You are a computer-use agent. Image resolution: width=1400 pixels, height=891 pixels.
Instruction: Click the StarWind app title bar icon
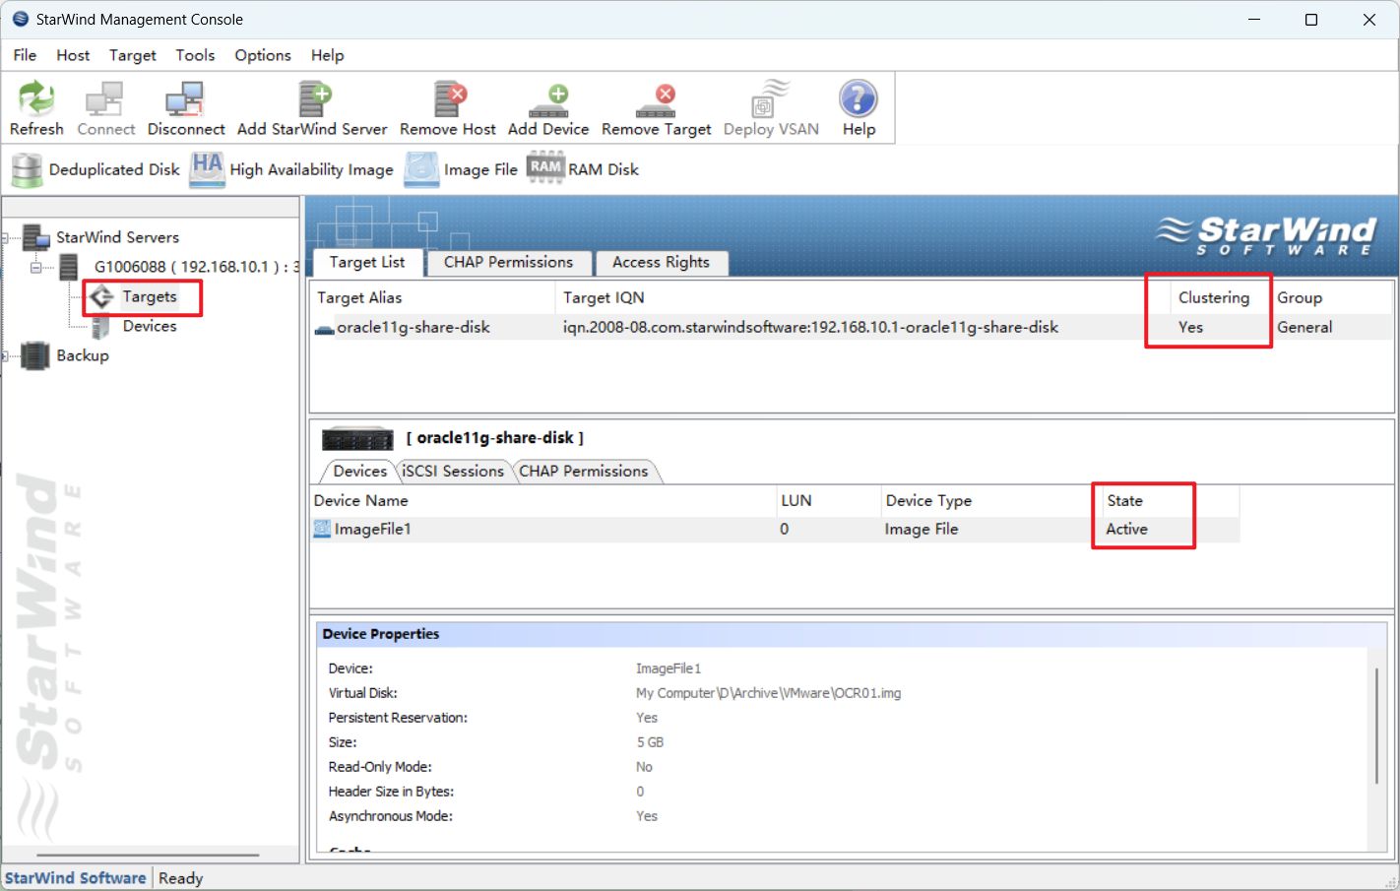(x=20, y=19)
